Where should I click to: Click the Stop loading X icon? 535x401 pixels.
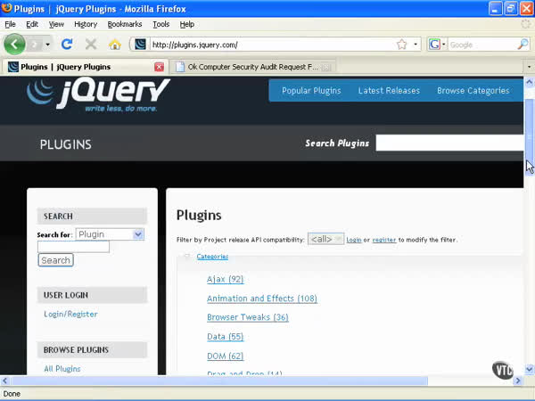click(x=91, y=44)
